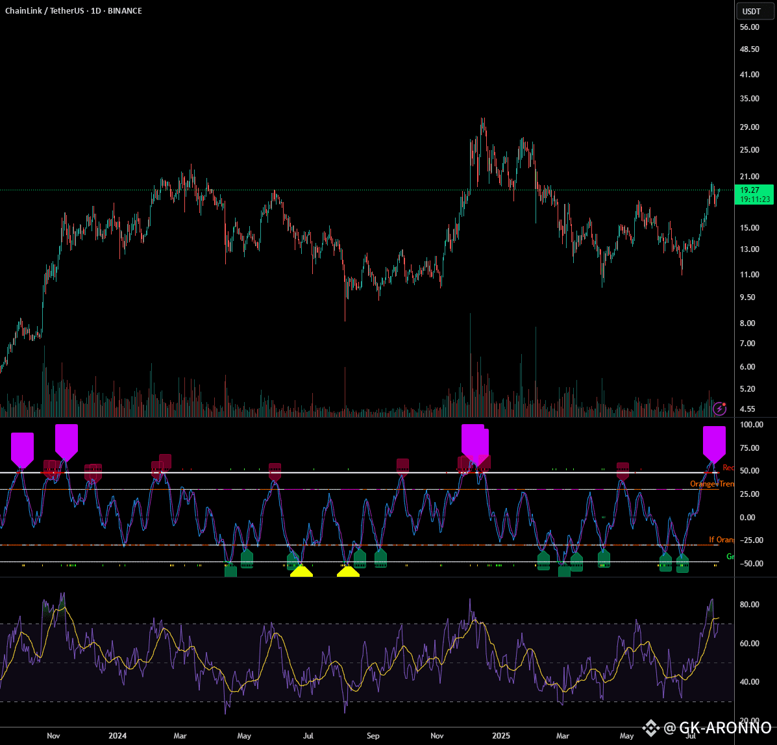Click the 25.00 price scale label in main chart

[x=749, y=150]
